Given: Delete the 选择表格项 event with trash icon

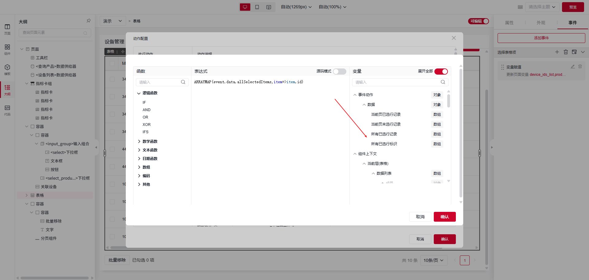Looking at the screenshot, I should (x=566, y=52).
